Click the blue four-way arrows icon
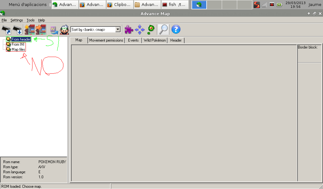The image size is (323, 189). pos(139,30)
